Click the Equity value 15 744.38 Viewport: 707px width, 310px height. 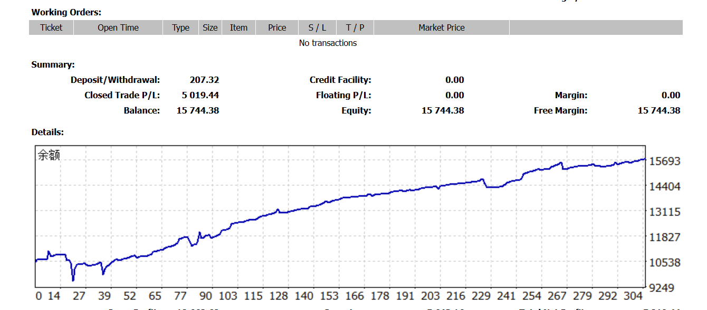tap(443, 111)
